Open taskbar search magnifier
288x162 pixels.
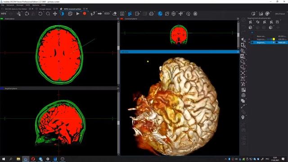[x=11, y=159]
